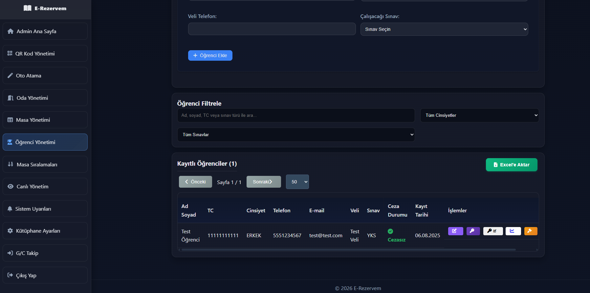The width and height of the screenshot is (590, 293).
Task: Go to Admin Ana Sayfa
Action: click(x=45, y=31)
